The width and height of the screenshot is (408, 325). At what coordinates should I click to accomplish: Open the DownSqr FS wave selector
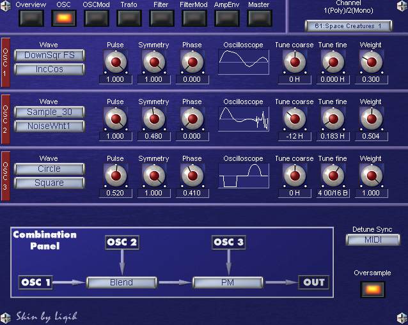click(49, 56)
